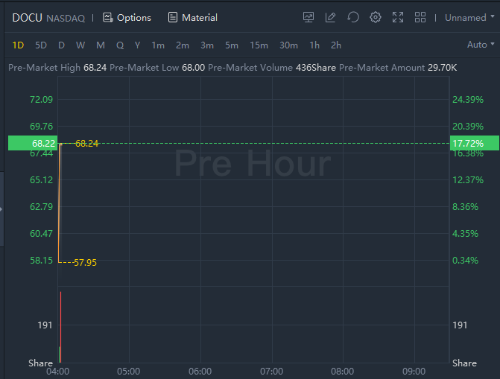Viewport: 500px width, 379px height.
Task: Open chart settings gear
Action: (x=376, y=17)
